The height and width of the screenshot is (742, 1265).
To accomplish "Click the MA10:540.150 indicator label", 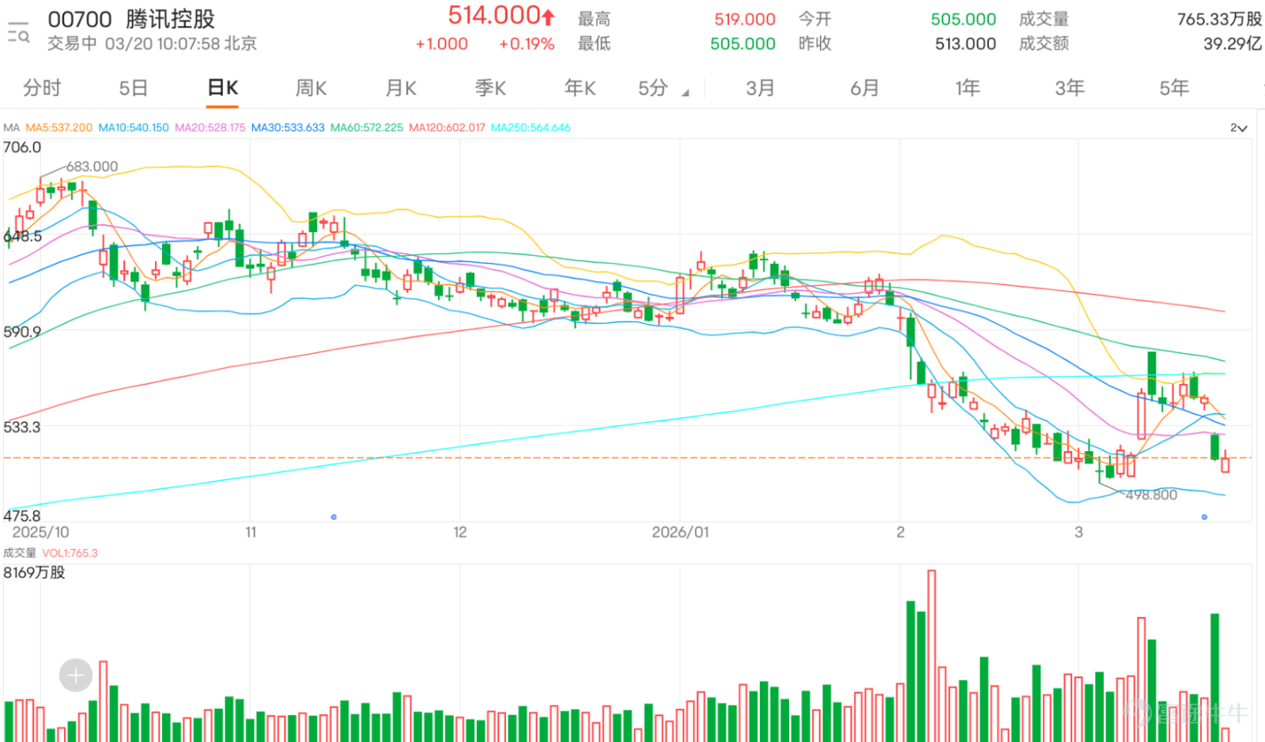I will 133,127.
